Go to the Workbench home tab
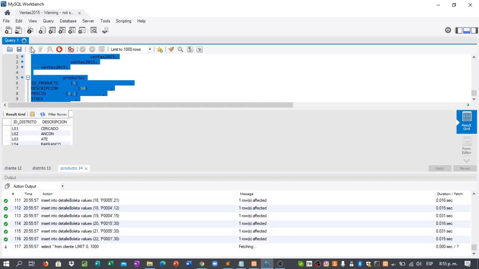The image size is (479, 269). click(x=7, y=13)
